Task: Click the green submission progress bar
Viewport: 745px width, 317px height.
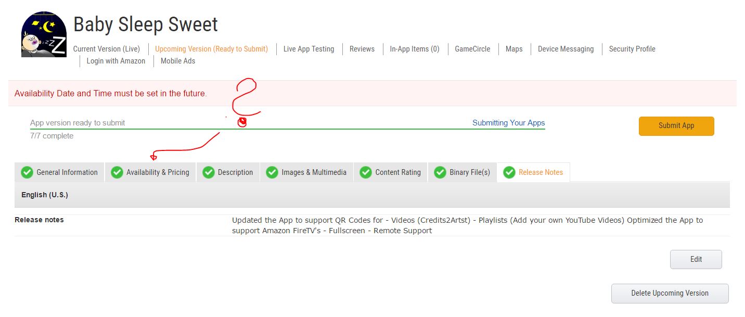Action: coord(288,129)
